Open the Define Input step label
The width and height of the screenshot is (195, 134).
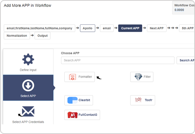point(28,70)
